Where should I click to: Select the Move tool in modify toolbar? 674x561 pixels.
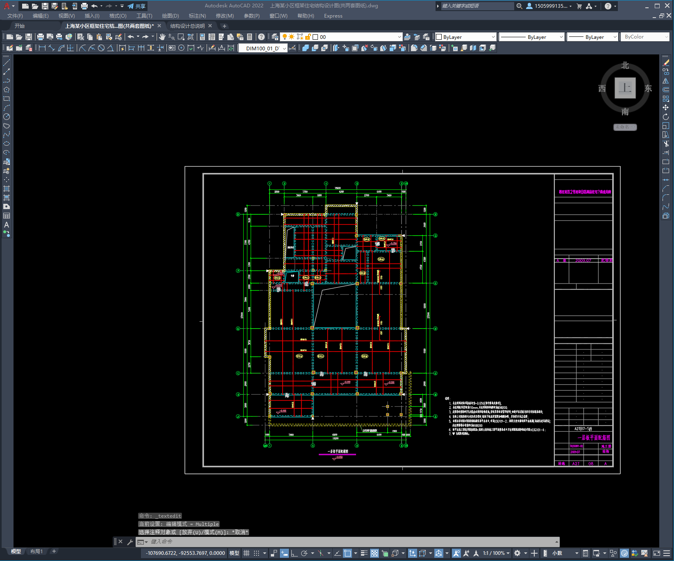click(666, 108)
